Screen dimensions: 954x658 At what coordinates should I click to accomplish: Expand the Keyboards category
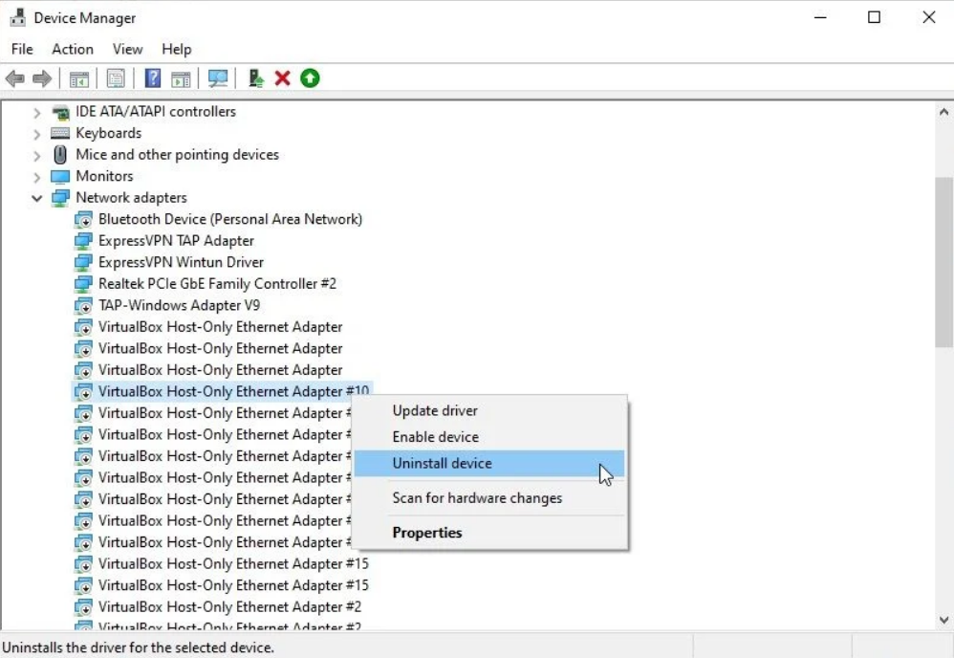[x=36, y=133]
